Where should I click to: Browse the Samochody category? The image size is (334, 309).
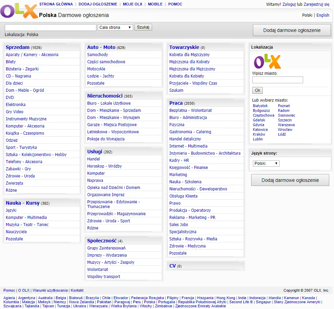pyautogui.click(x=97, y=55)
